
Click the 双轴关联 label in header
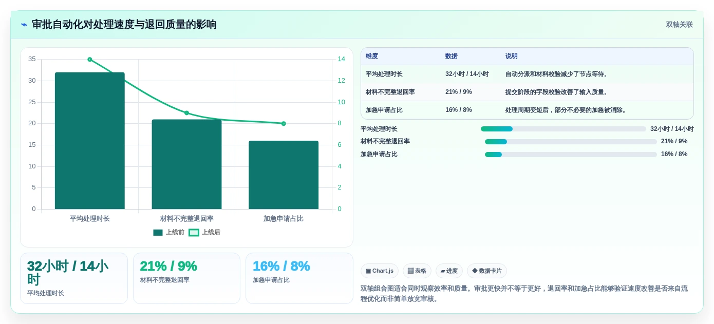tap(679, 25)
